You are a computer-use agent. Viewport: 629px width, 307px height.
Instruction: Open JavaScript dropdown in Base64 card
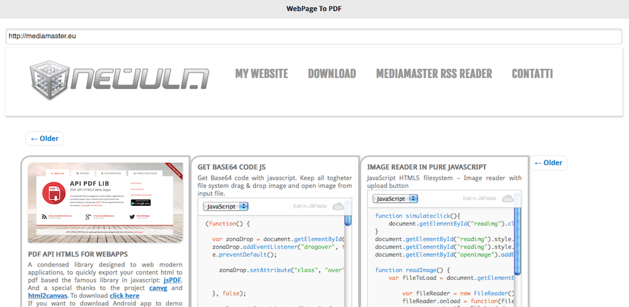click(226, 206)
